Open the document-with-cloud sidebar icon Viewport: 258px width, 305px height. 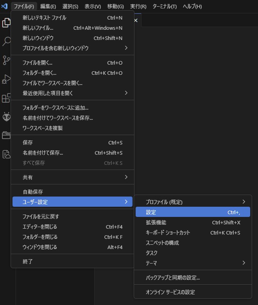coord(6,154)
